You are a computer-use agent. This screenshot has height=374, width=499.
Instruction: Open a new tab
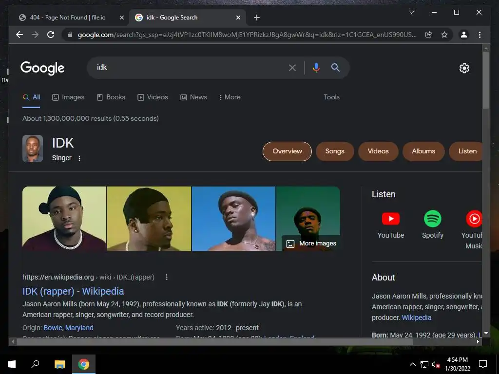tap(257, 18)
